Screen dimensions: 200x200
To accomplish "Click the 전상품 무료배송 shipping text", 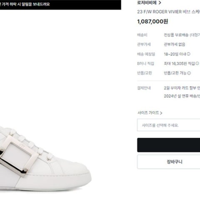I will (x=176, y=35).
